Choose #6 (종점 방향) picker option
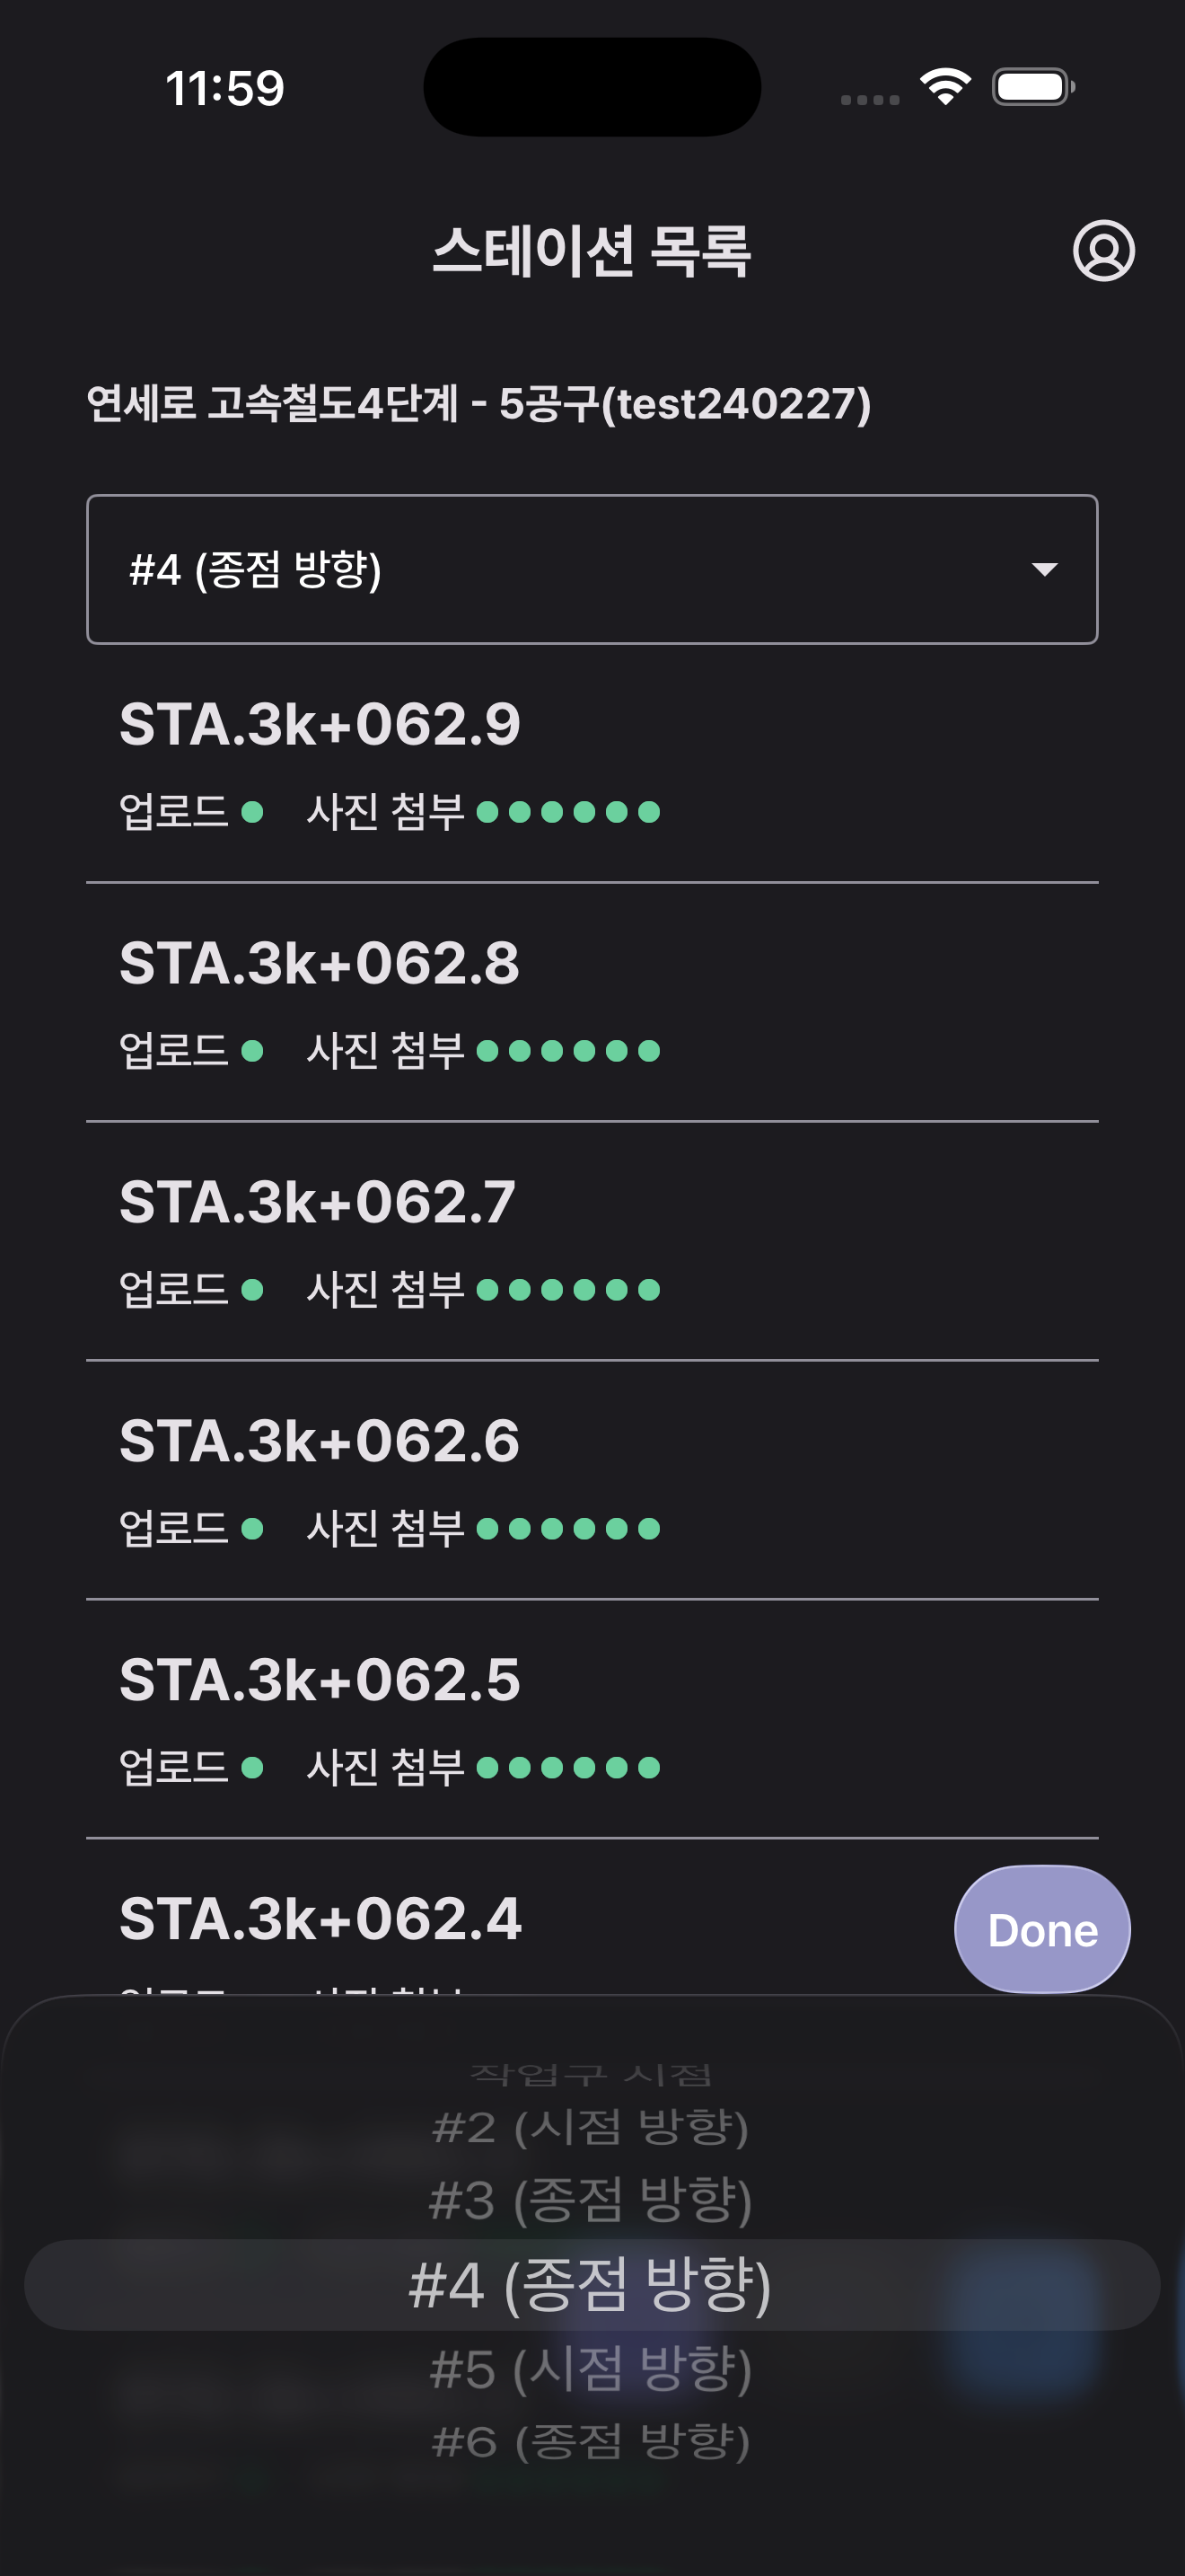Screen dimensions: 1185x2576 pos(592,2442)
